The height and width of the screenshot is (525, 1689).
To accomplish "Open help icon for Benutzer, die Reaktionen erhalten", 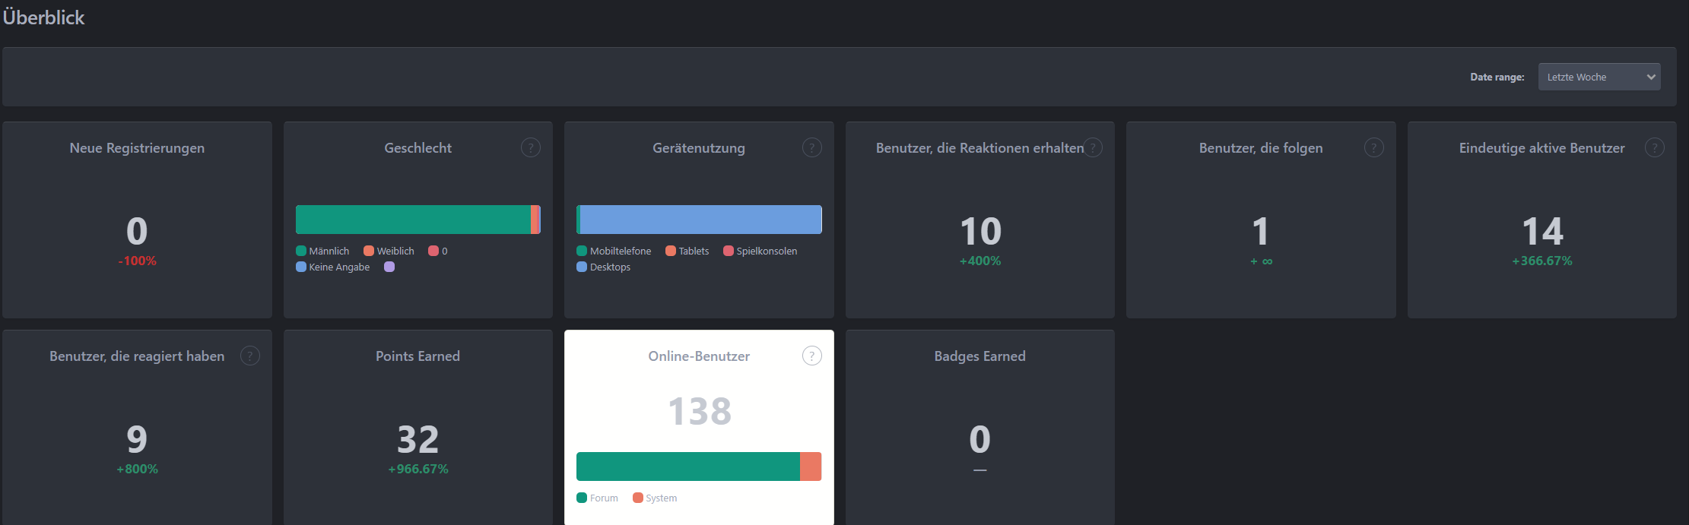I will click(x=1093, y=147).
